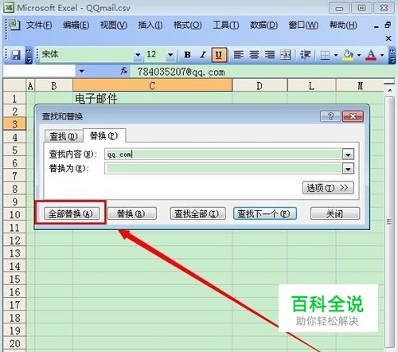Click Merge and Center icon
Viewport: 398px width, 352px height.
(286, 55)
